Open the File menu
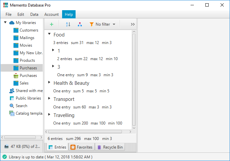This screenshot has width=230, height=161. pyautogui.click(x=9, y=14)
